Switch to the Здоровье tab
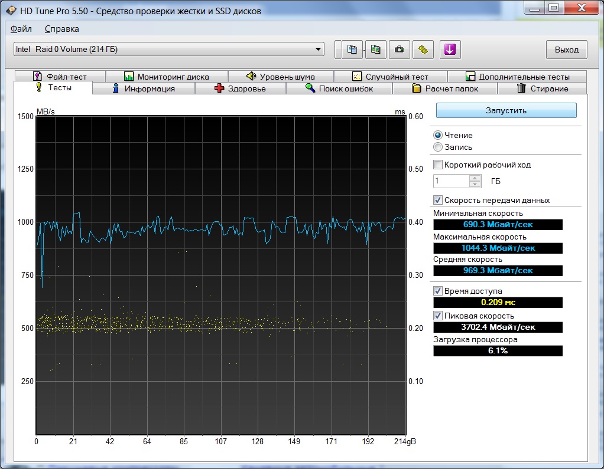The image size is (604, 469). 241,88
